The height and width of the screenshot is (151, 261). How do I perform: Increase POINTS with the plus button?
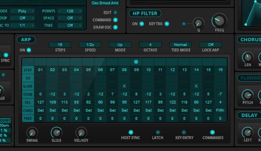coord(80,11)
